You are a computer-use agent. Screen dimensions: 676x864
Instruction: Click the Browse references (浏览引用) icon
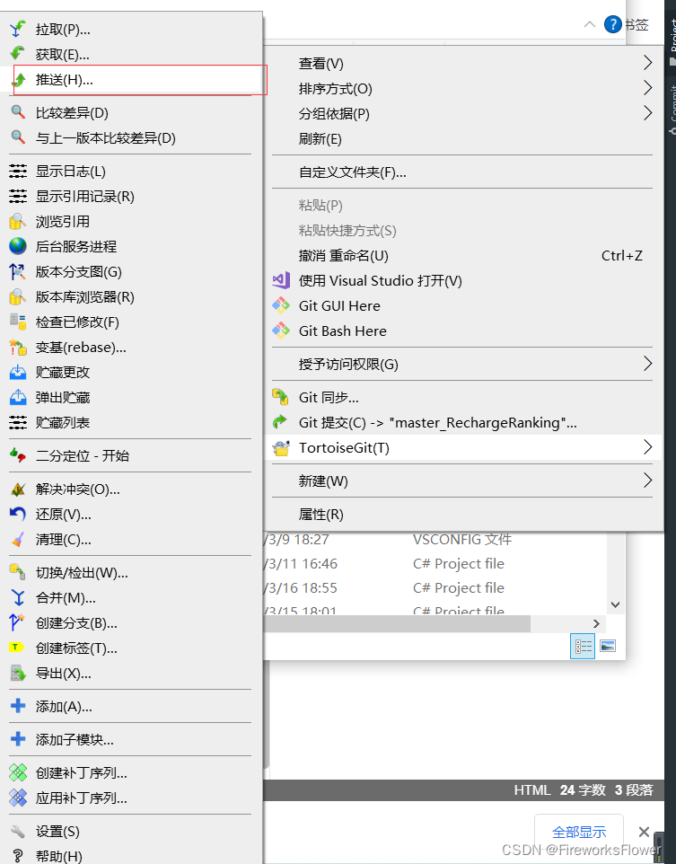(x=18, y=222)
